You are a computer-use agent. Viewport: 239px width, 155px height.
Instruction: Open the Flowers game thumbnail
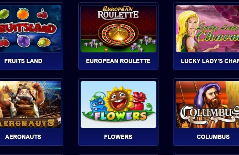click(x=119, y=104)
